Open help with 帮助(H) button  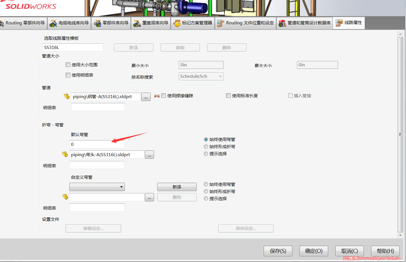pyautogui.click(x=385, y=251)
